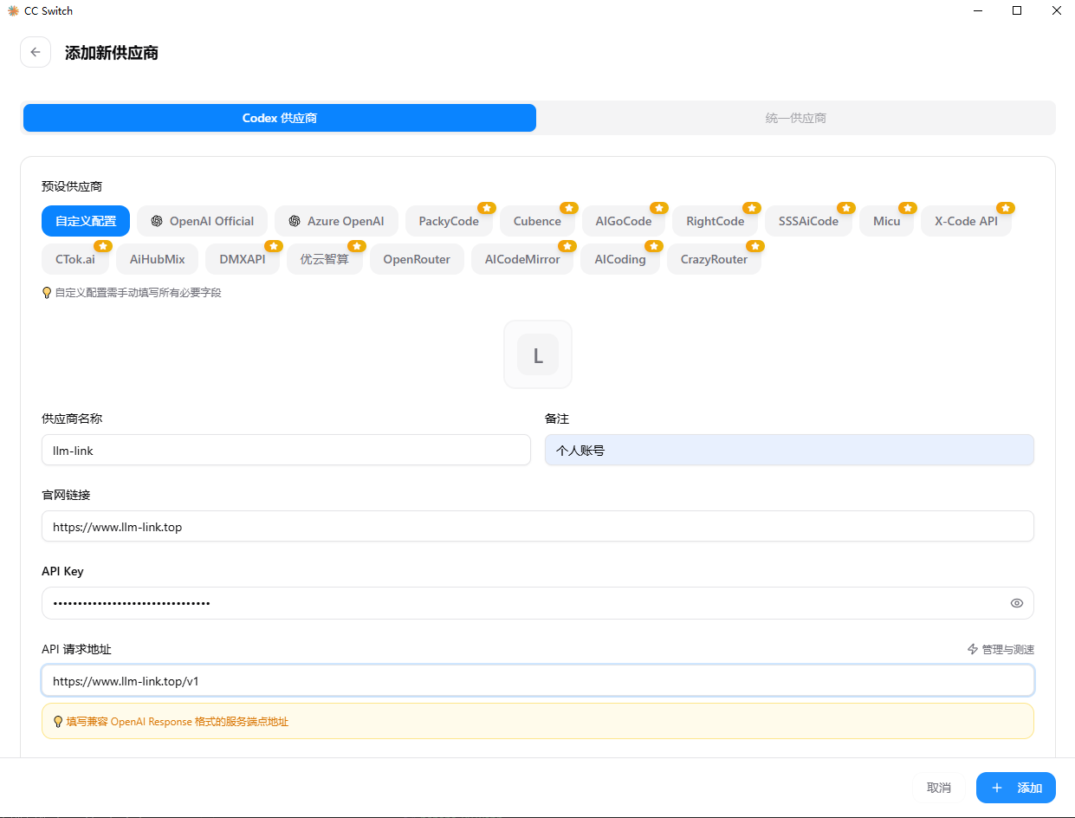This screenshot has height=818, width=1075.
Task: Click 添加 to add the provider
Action: (1016, 788)
